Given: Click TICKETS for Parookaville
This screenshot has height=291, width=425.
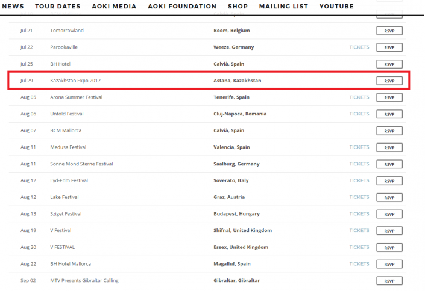Looking at the screenshot, I should click(359, 47).
